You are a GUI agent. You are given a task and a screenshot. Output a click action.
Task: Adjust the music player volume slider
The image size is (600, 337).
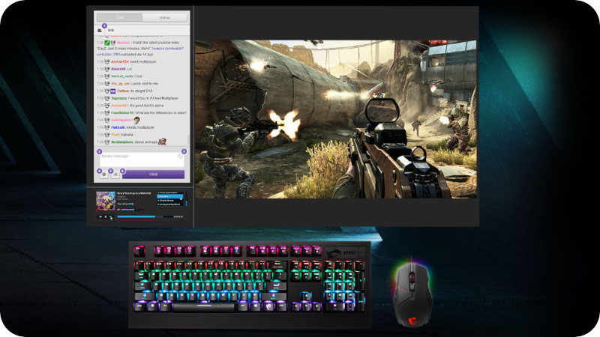[133, 210]
